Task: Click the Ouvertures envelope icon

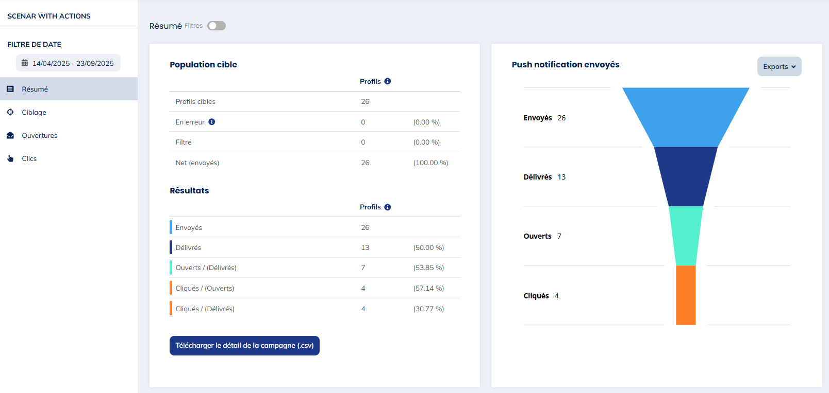Action: (x=10, y=135)
